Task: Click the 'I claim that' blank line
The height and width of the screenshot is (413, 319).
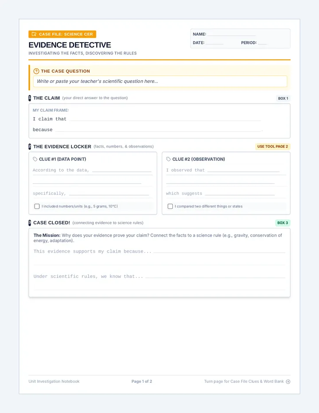Action: tap(165, 119)
